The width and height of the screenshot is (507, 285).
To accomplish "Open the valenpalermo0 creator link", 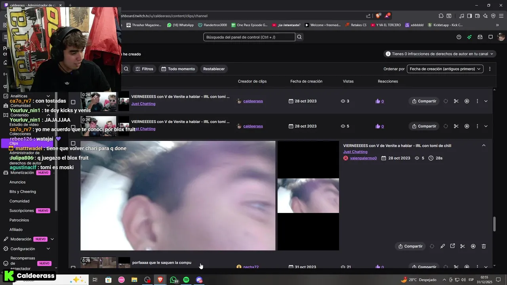I will [x=363, y=158].
